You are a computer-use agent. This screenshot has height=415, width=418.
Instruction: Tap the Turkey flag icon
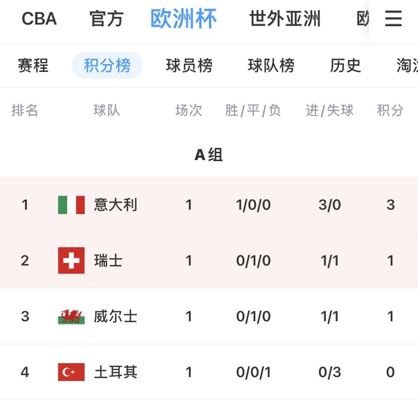(71, 372)
